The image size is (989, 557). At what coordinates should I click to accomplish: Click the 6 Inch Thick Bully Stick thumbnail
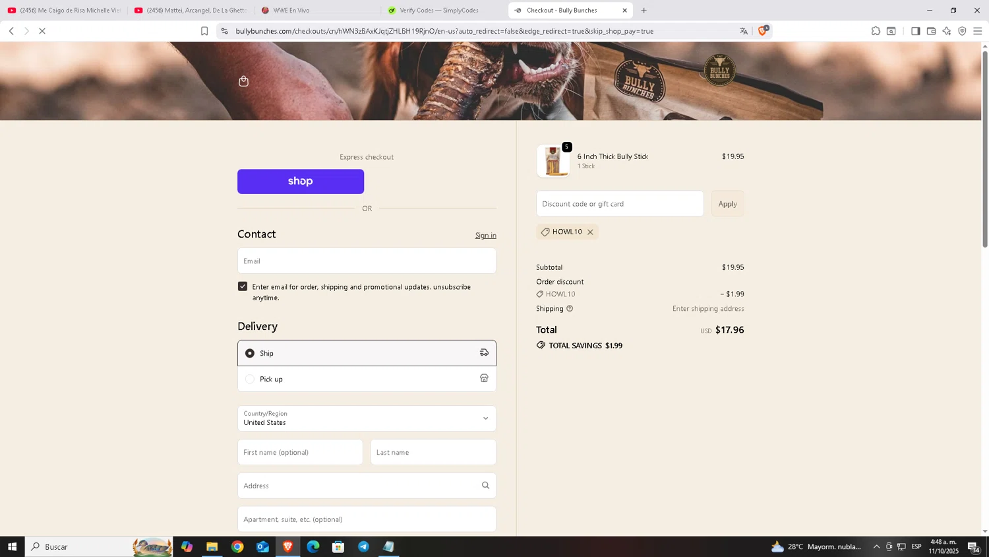click(x=553, y=161)
